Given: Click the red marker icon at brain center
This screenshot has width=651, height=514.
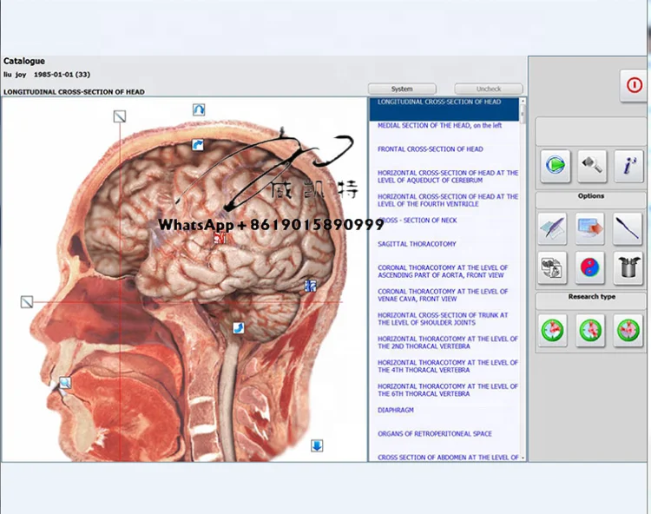Looking at the screenshot, I should 220,238.
